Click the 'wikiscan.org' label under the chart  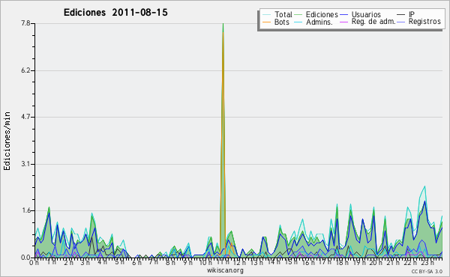pyautogui.click(x=225, y=270)
